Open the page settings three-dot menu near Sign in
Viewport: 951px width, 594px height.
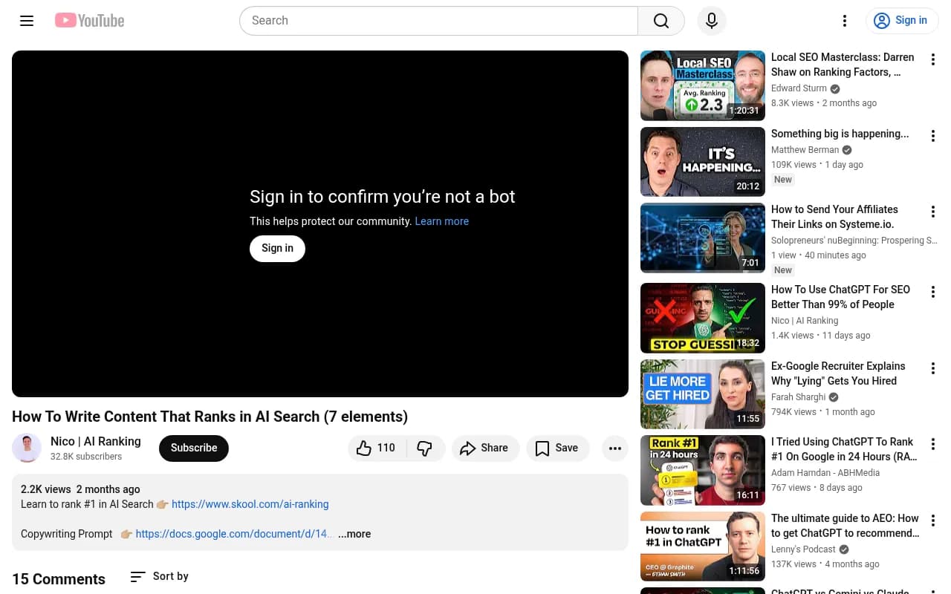click(x=845, y=20)
